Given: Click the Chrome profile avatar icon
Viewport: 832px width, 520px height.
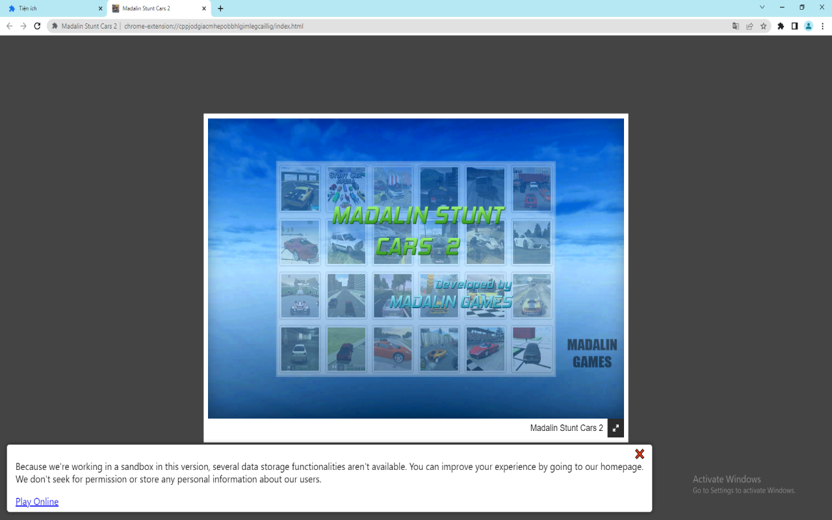Looking at the screenshot, I should coord(808,26).
